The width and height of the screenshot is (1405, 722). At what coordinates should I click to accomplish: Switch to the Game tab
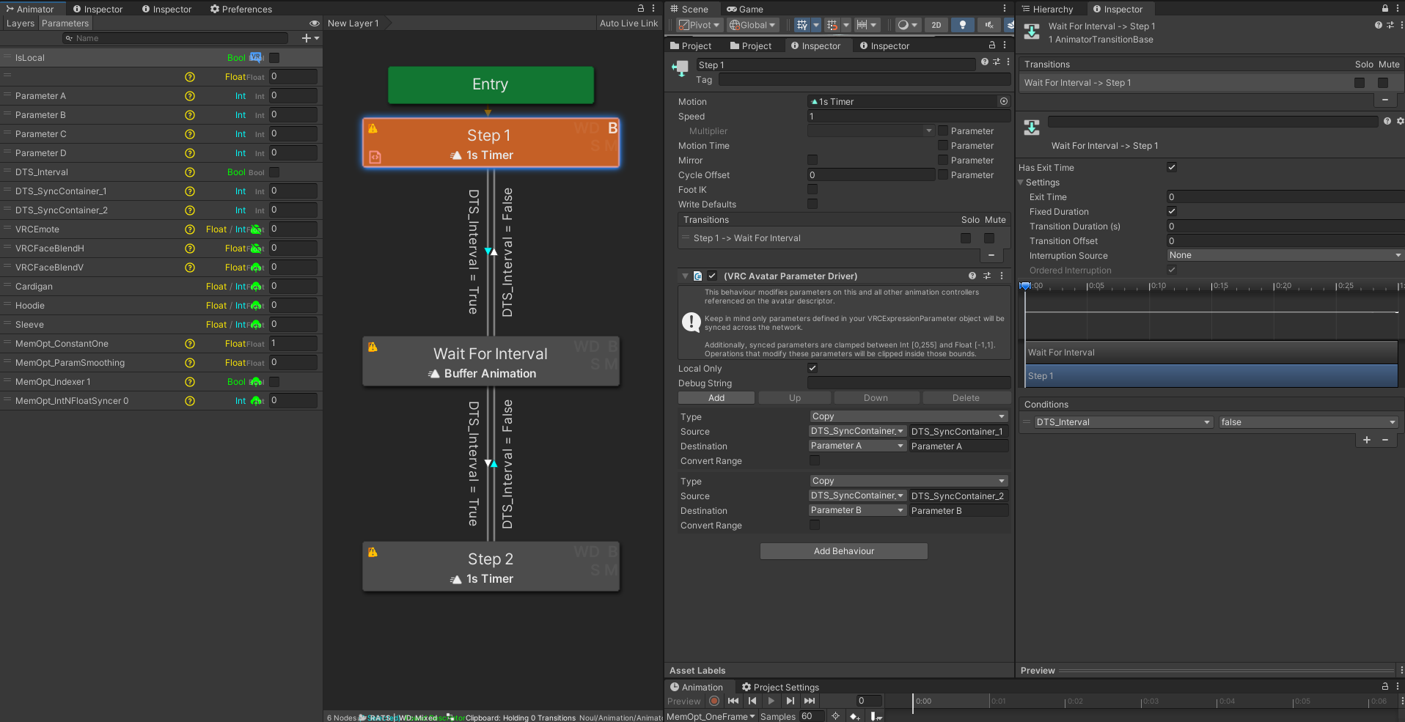(745, 9)
